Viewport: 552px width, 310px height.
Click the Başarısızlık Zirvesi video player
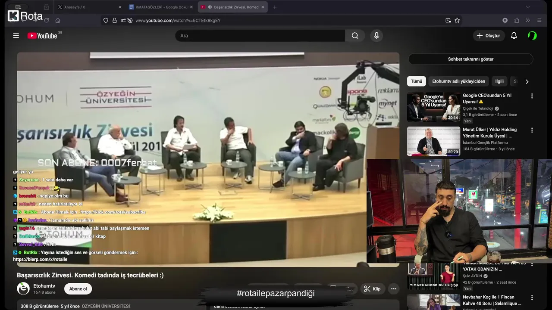pos(208,159)
